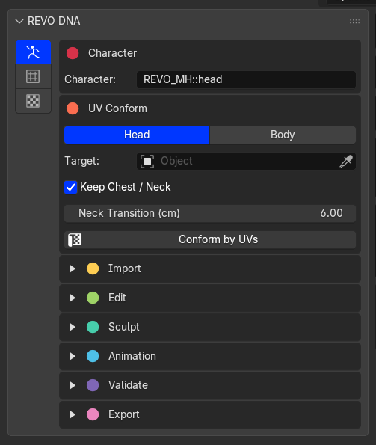
Task: Click the orange UV Conform section dot
Action: (73, 108)
